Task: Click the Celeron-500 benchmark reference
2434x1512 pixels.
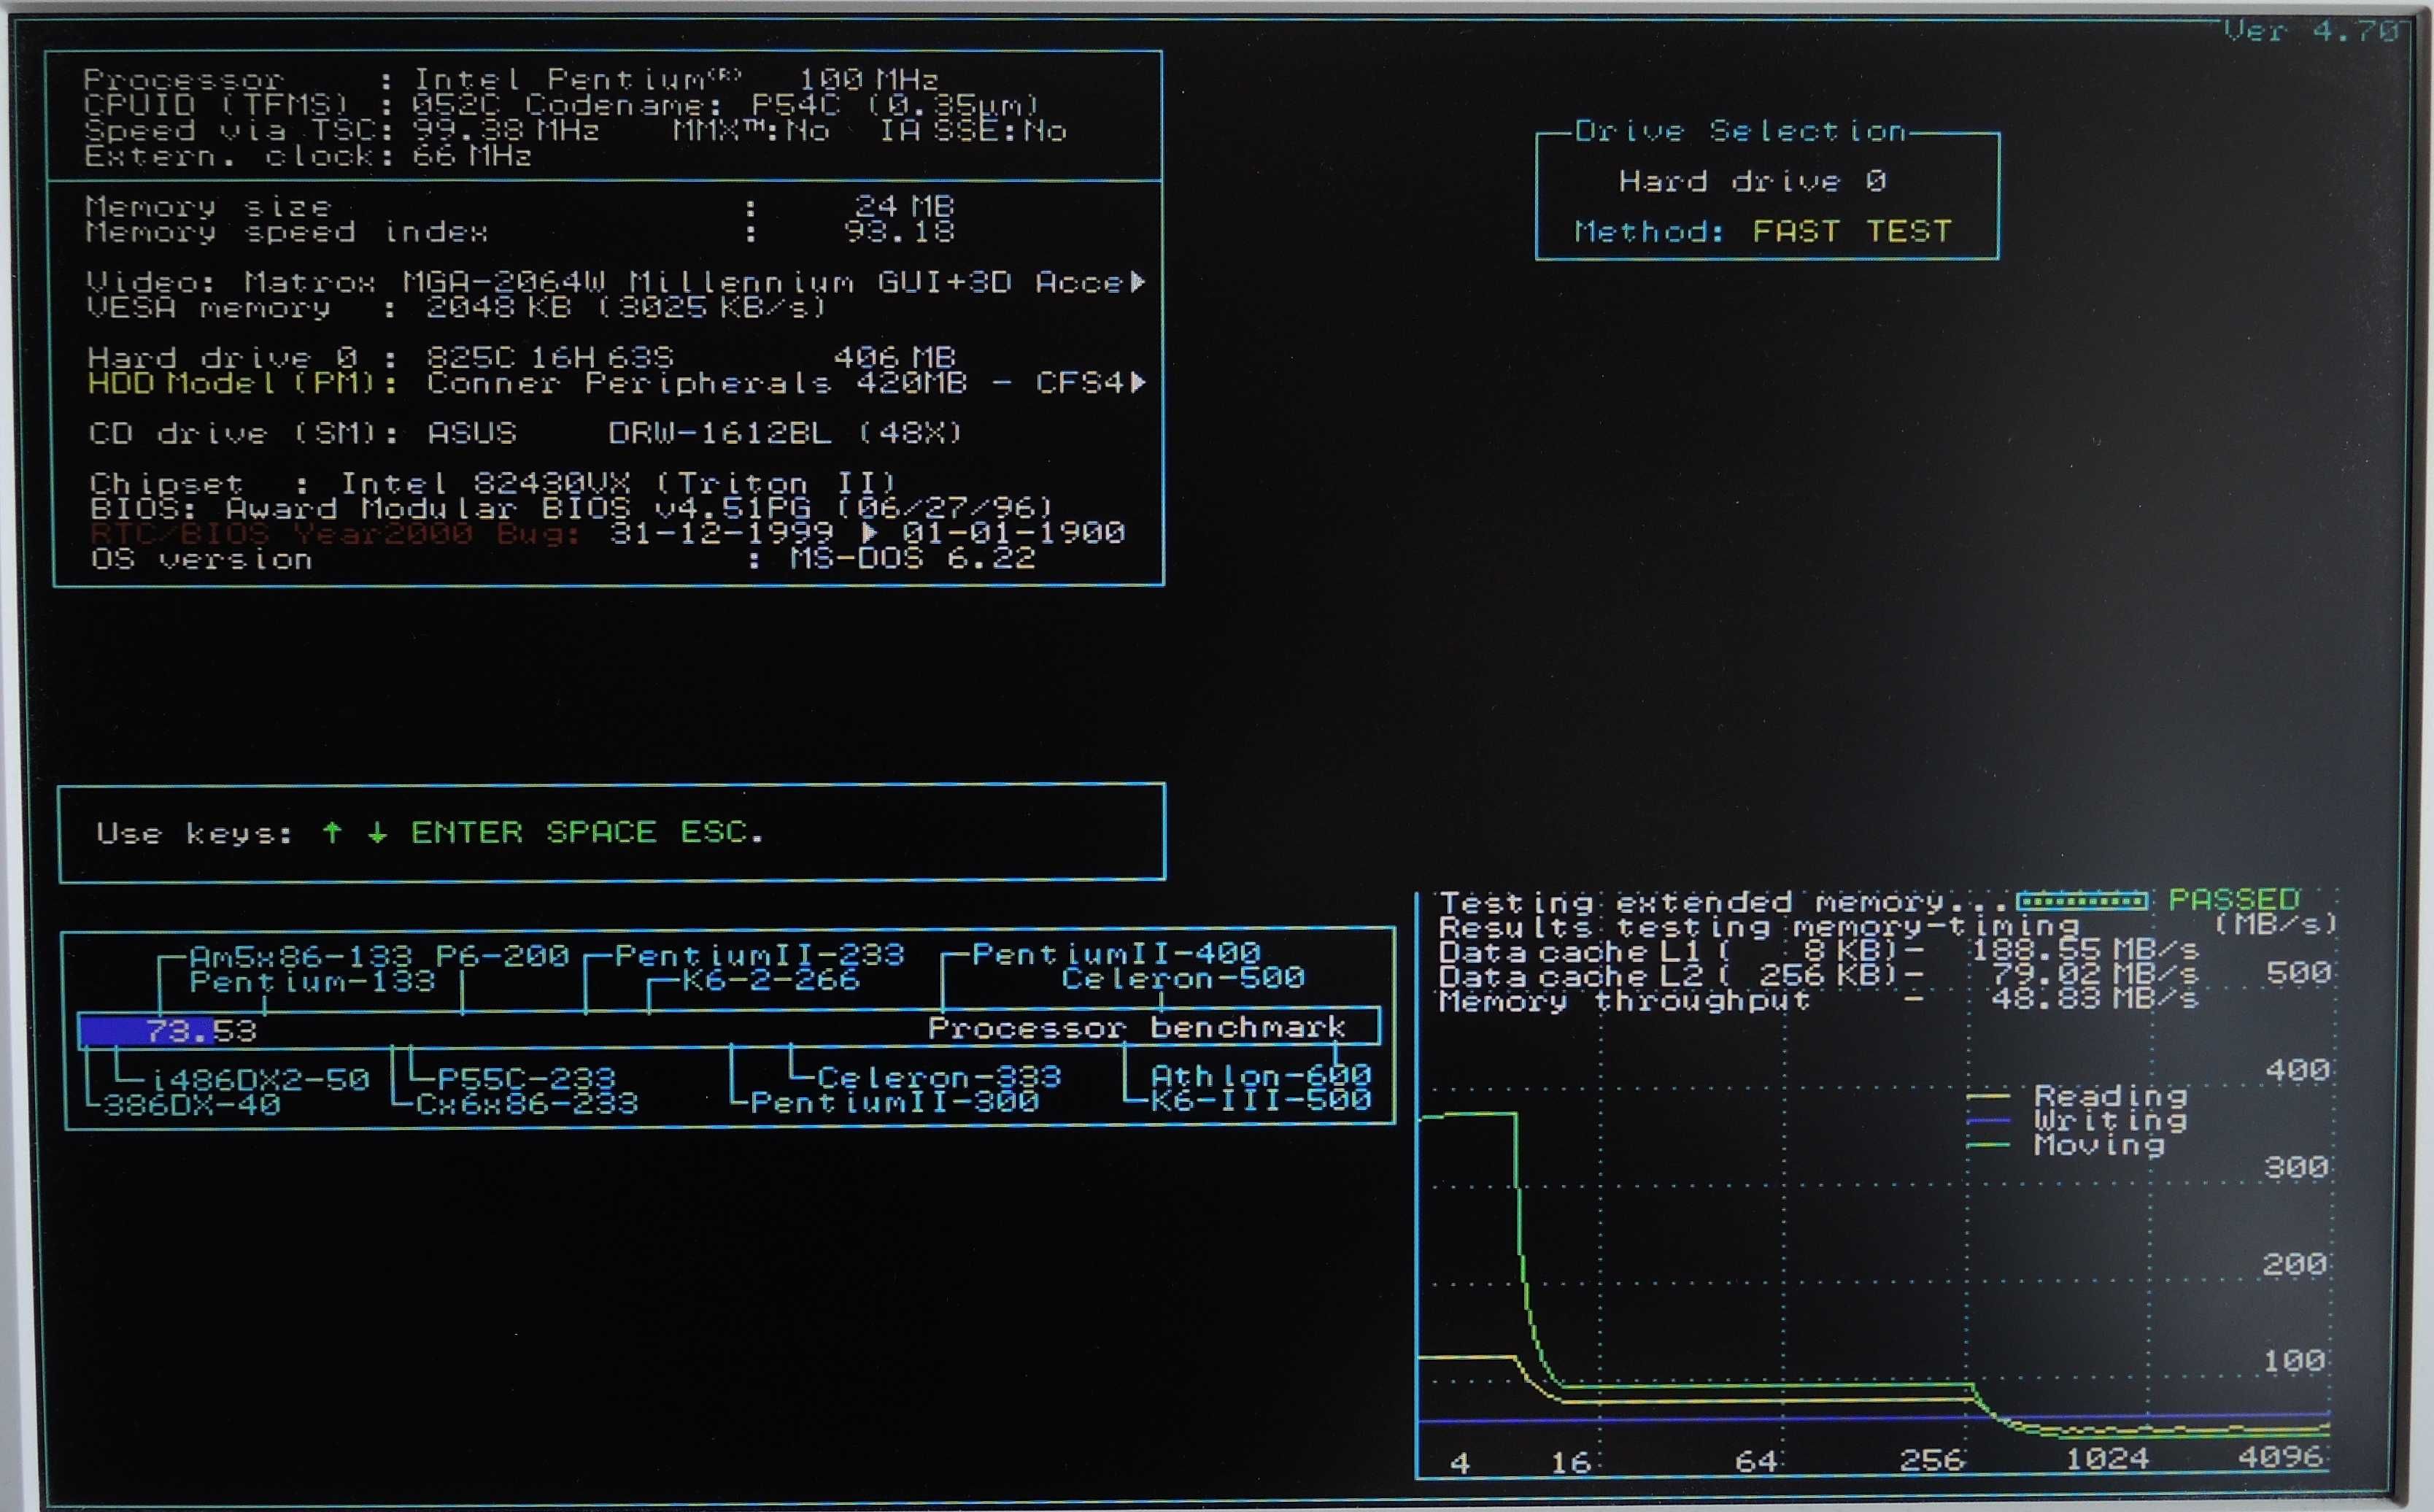Action: (x=1183, y=978)
